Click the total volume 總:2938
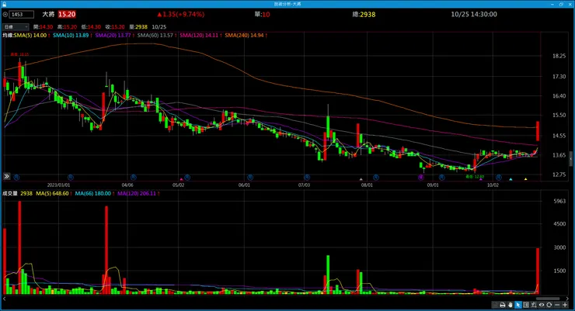Image resolution: width=575 pixels, height=311 pixels. tap(364, 14)
